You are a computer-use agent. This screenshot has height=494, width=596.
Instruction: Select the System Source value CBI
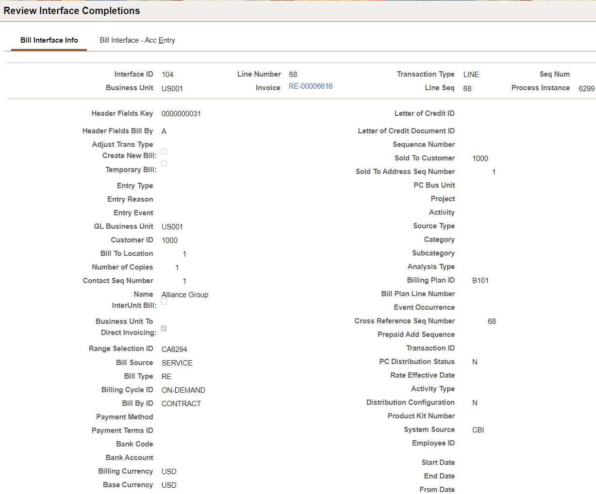tap(478, 430)
